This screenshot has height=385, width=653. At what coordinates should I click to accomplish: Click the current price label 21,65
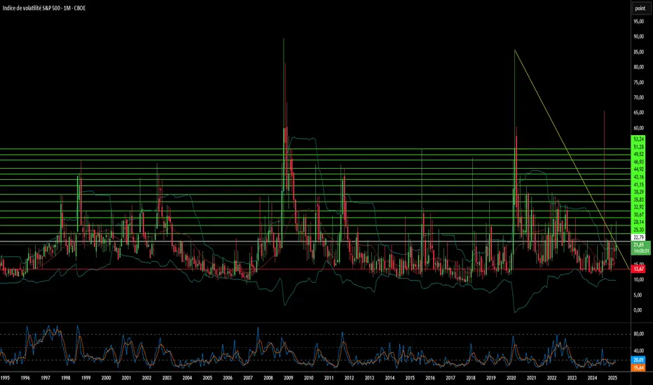[x=638, y=245]
